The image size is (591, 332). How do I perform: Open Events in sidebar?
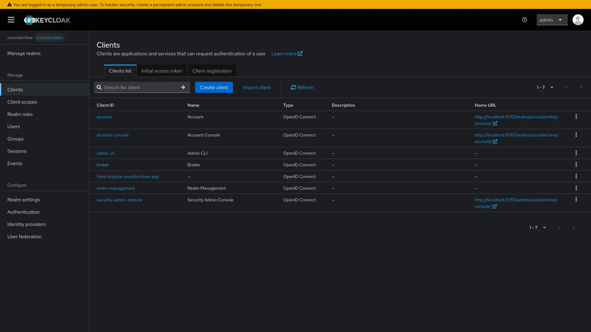tap(45, 163)
